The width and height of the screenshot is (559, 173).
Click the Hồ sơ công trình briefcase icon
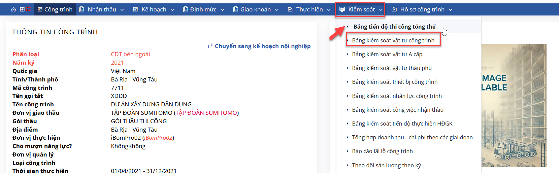(394, 9)
